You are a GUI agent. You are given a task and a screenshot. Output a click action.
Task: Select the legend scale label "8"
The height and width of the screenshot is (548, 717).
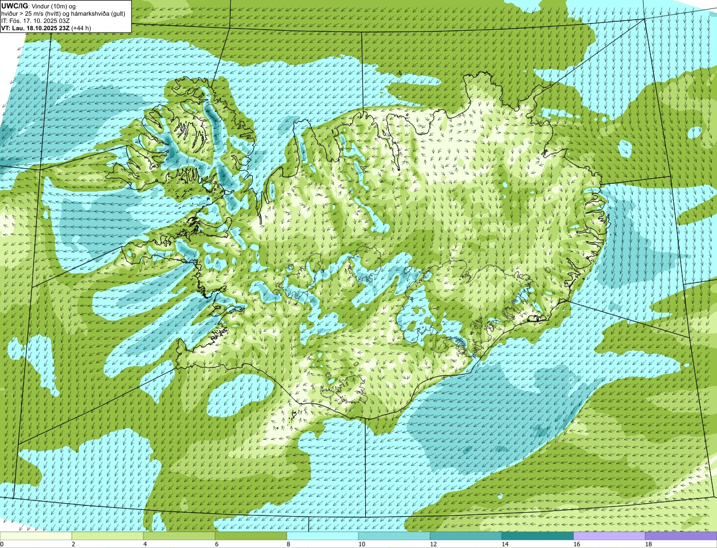[x=288, y=544]
